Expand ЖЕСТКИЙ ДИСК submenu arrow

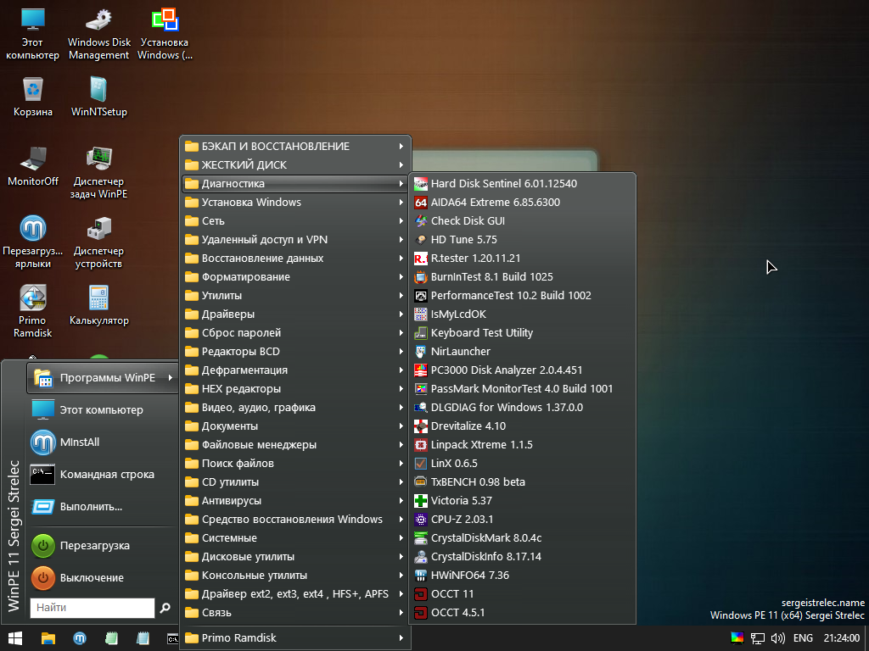(x=401, y=165)
